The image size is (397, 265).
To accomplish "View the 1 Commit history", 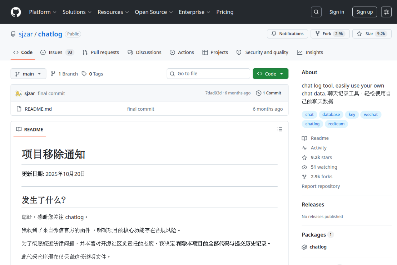I will [x=269, y=93].
